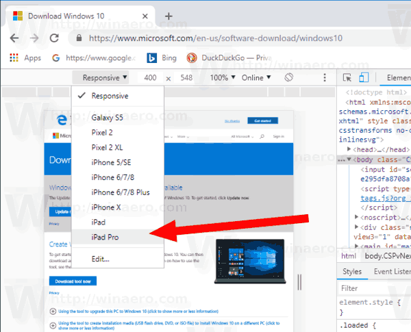This screenshot has height=332, width=411.
Task: Edit the viewport width field 400
Action: (x=150, y=77)
